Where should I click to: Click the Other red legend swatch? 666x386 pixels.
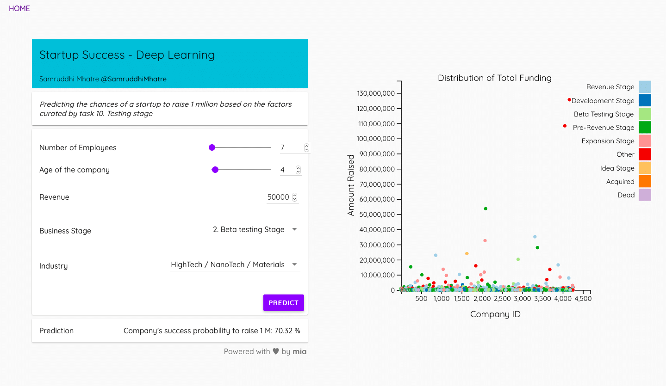[645, 154]
